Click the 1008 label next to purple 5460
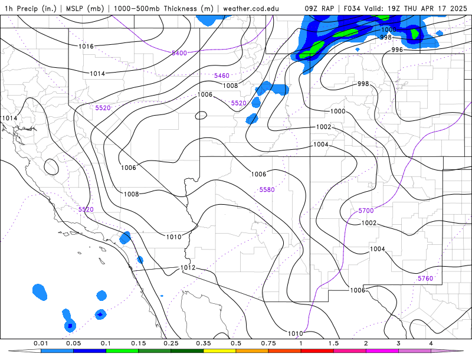The height and width of the screenshot is (354, 472). [230, 86]
